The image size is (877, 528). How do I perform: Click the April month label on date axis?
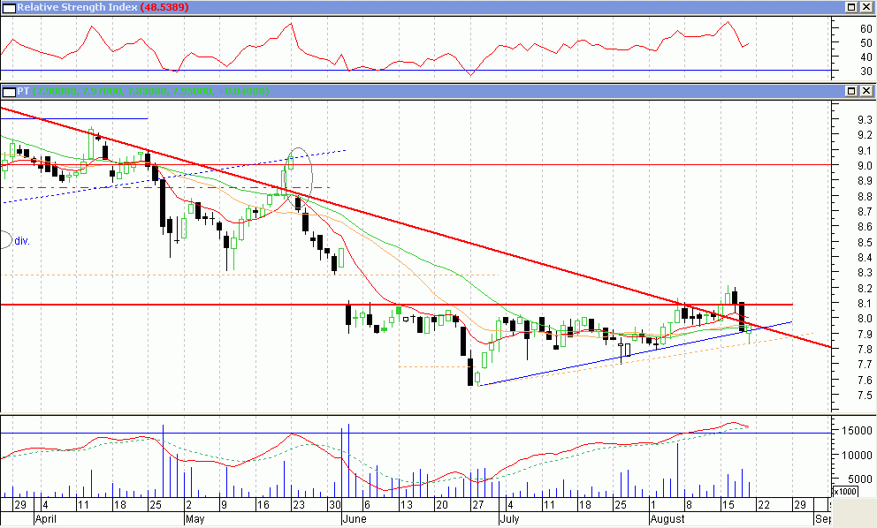[x=45, y=519]
